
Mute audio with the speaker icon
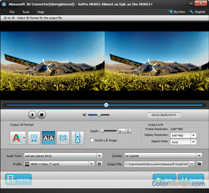point(84,114)
